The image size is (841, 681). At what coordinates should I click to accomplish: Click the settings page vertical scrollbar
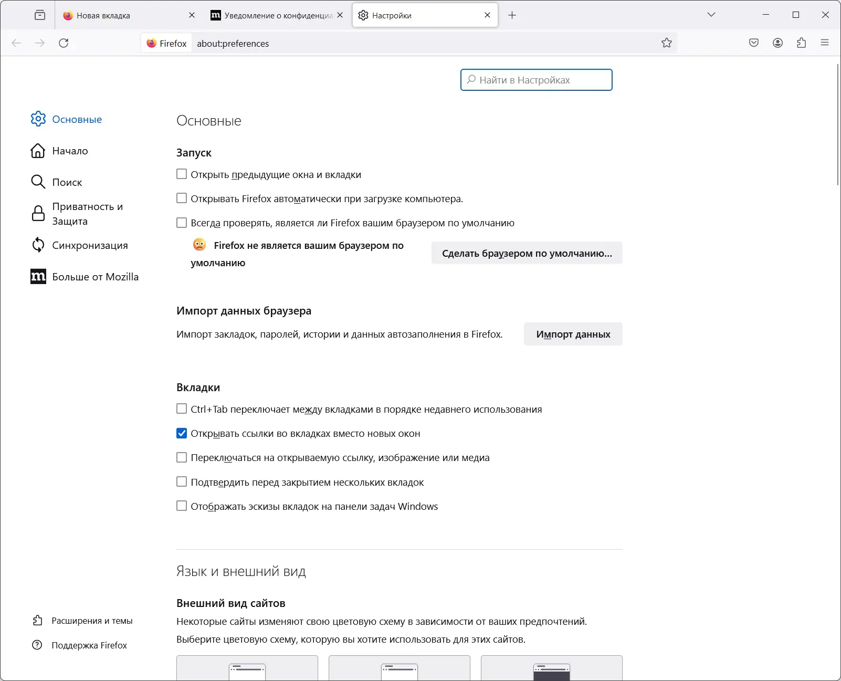click(837, 124)
